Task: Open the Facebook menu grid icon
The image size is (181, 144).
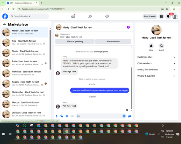Action: point(161,16)
